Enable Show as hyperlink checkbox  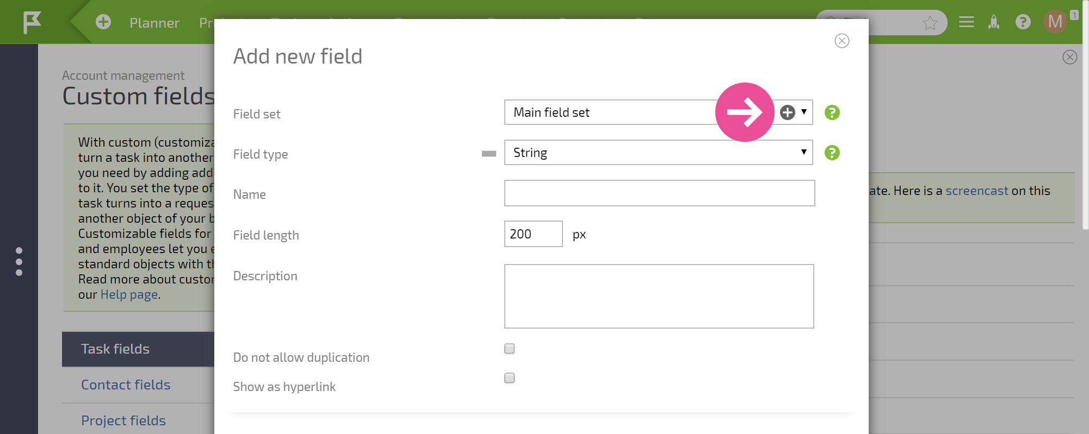[510, 378]
